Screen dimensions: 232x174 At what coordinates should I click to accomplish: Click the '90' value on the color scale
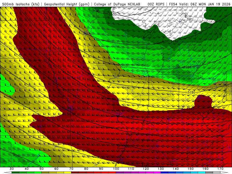click(101, 169)
